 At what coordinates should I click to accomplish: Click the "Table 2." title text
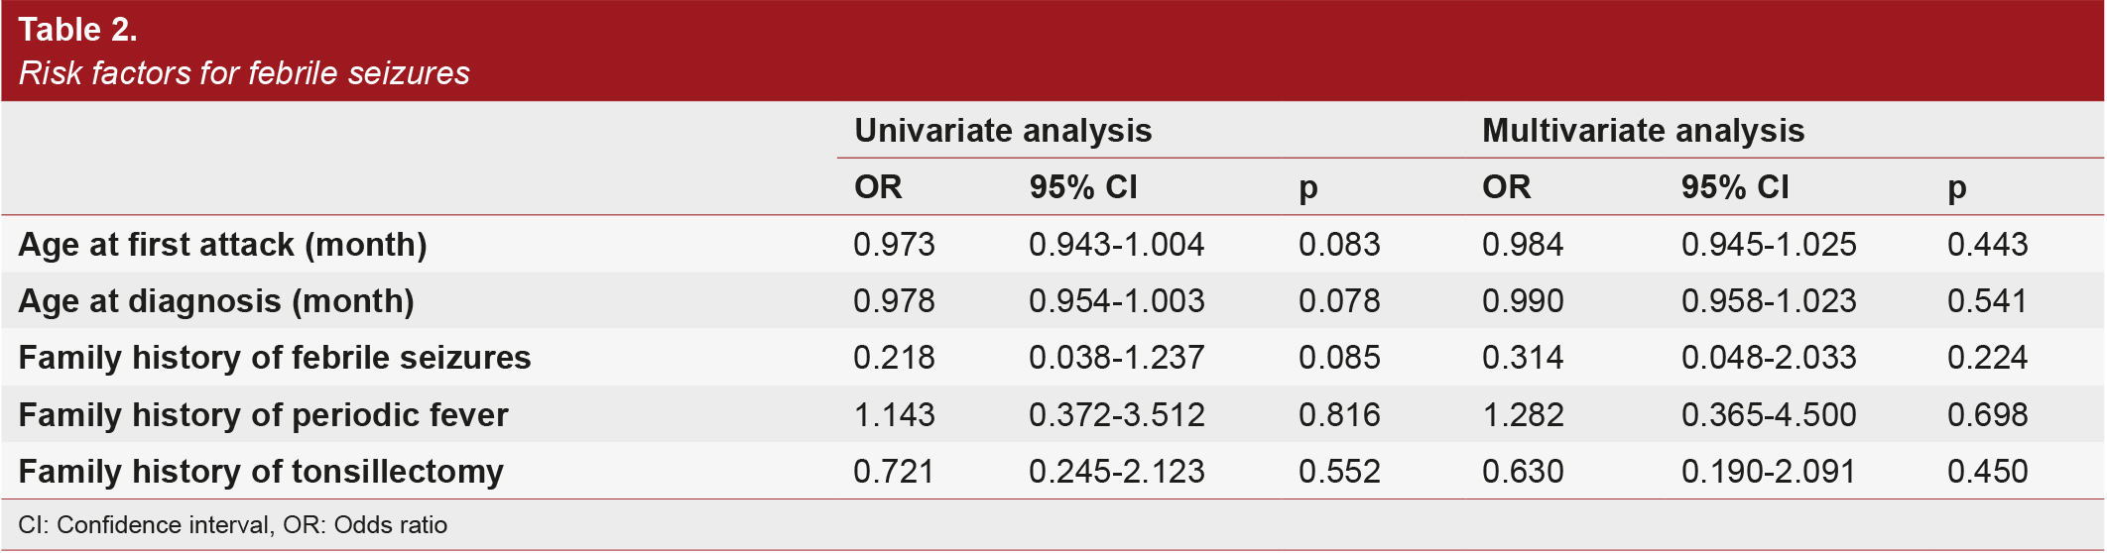coord(77,30)
